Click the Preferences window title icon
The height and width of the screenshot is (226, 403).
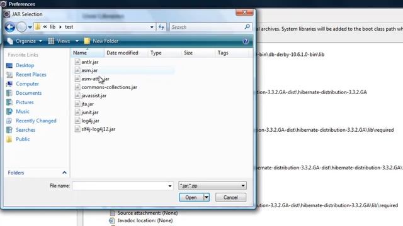coord(3,4)
